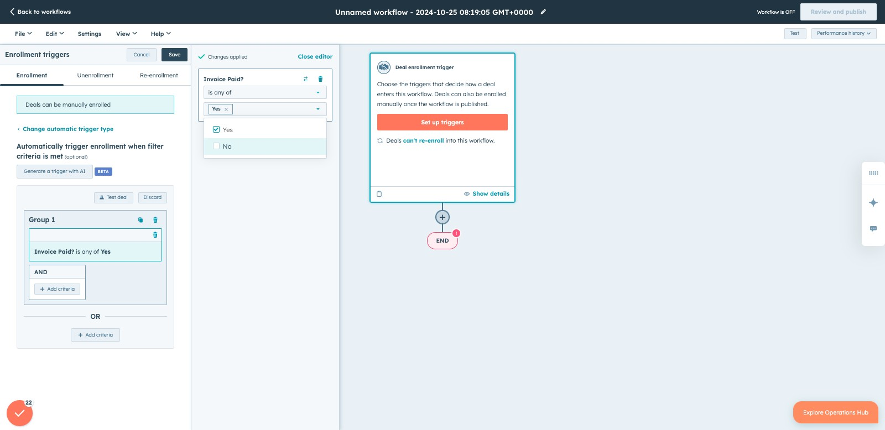Click Generate a trigger with AI
The image size is (885, 430).
click(x=55, y=171)
